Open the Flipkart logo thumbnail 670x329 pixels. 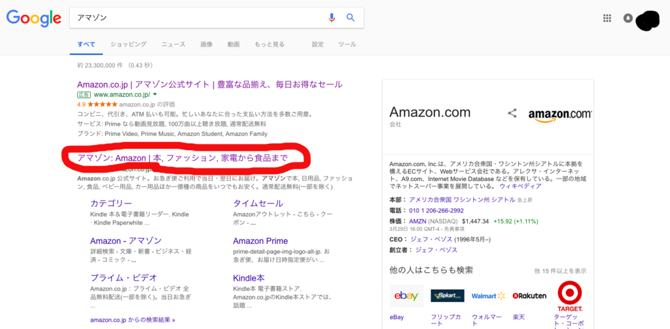448,296
